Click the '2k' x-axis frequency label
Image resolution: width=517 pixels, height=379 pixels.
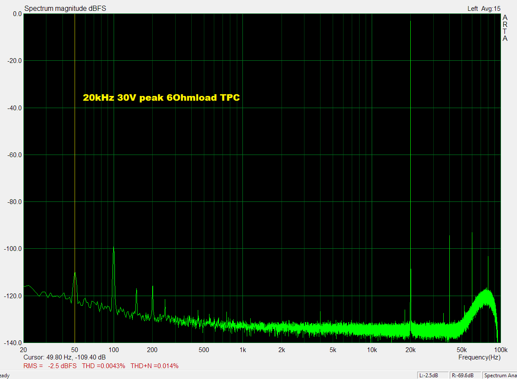pyautogui.click(x=281, y=349)
